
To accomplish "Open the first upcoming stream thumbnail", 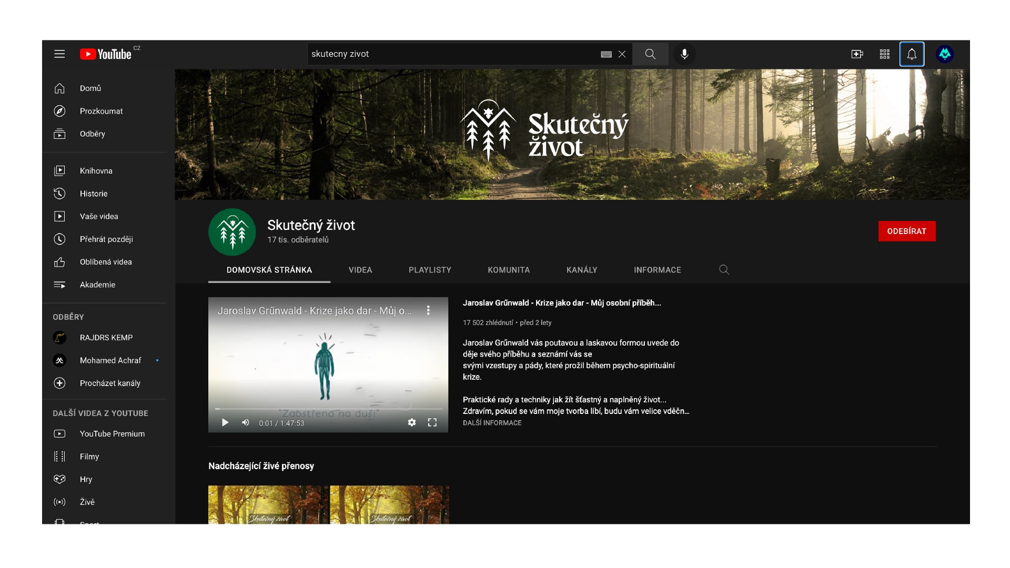I will coord(268,505).
